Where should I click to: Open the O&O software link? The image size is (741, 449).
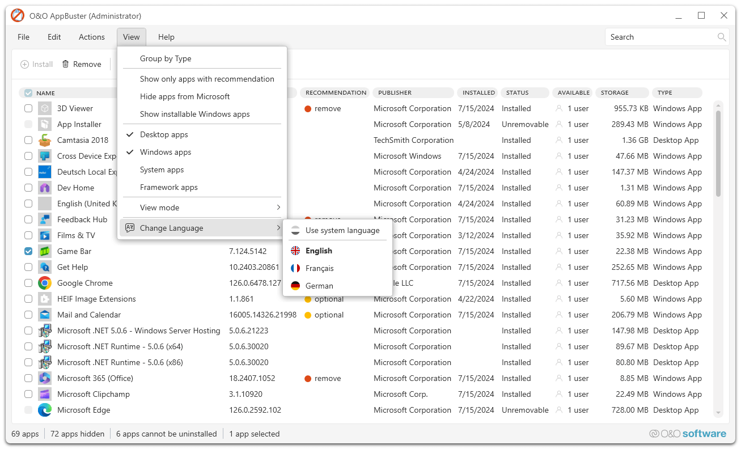688,434
